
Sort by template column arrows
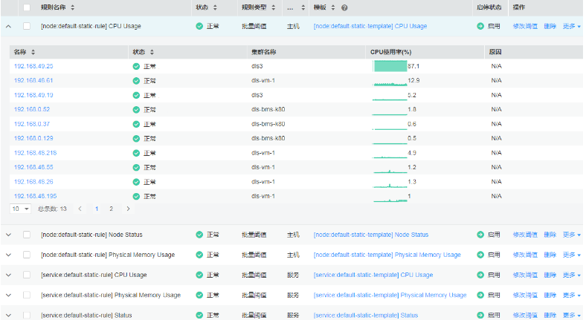click(332, 7)
